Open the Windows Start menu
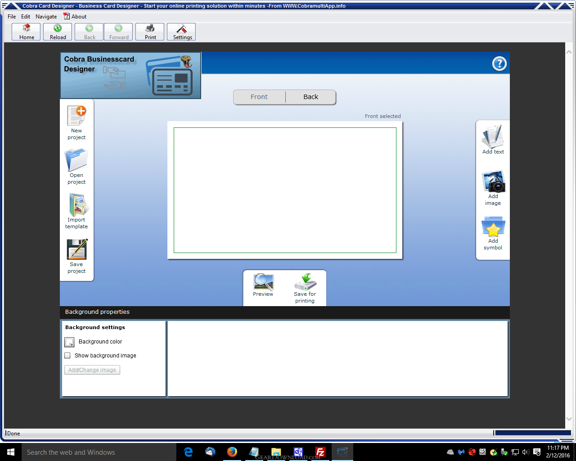This screenshot has width=576, height=461. (x=11, y=452)
